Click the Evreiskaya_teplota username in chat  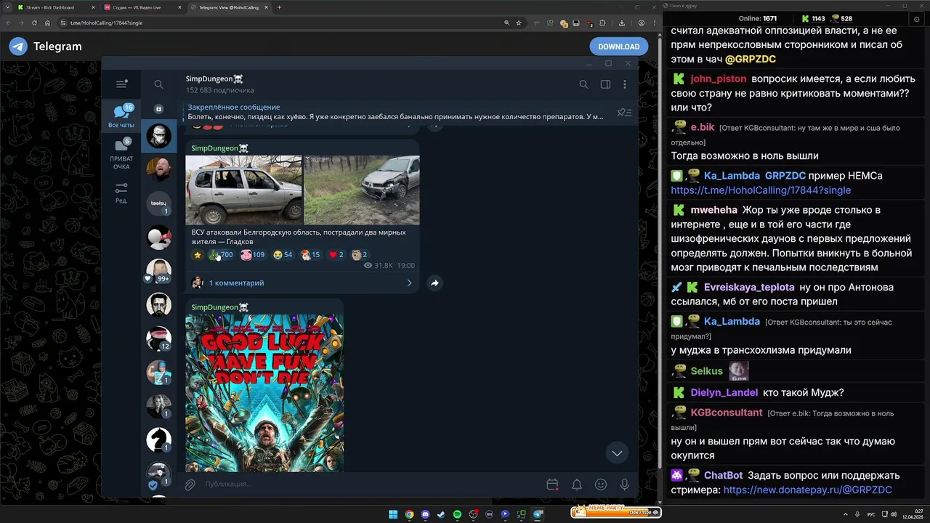click(x=749, y=288)
